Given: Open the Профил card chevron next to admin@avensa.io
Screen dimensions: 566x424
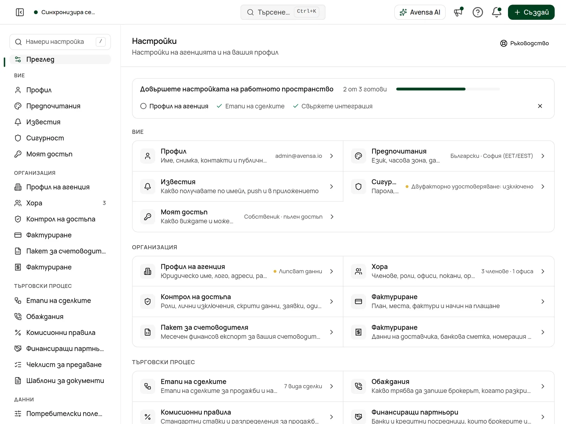Looking at the screenshot, I should (x=331, y=156).
